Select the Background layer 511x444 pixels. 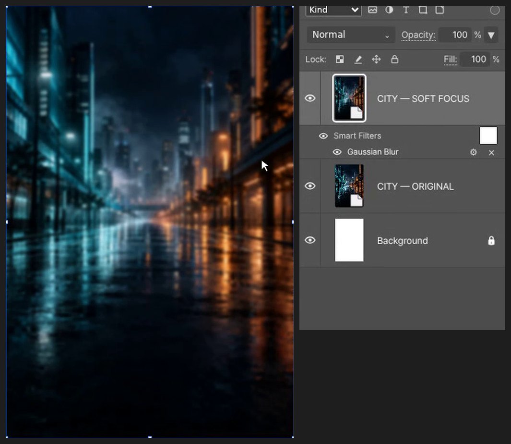pyautogui.click(x=402, y=240)
